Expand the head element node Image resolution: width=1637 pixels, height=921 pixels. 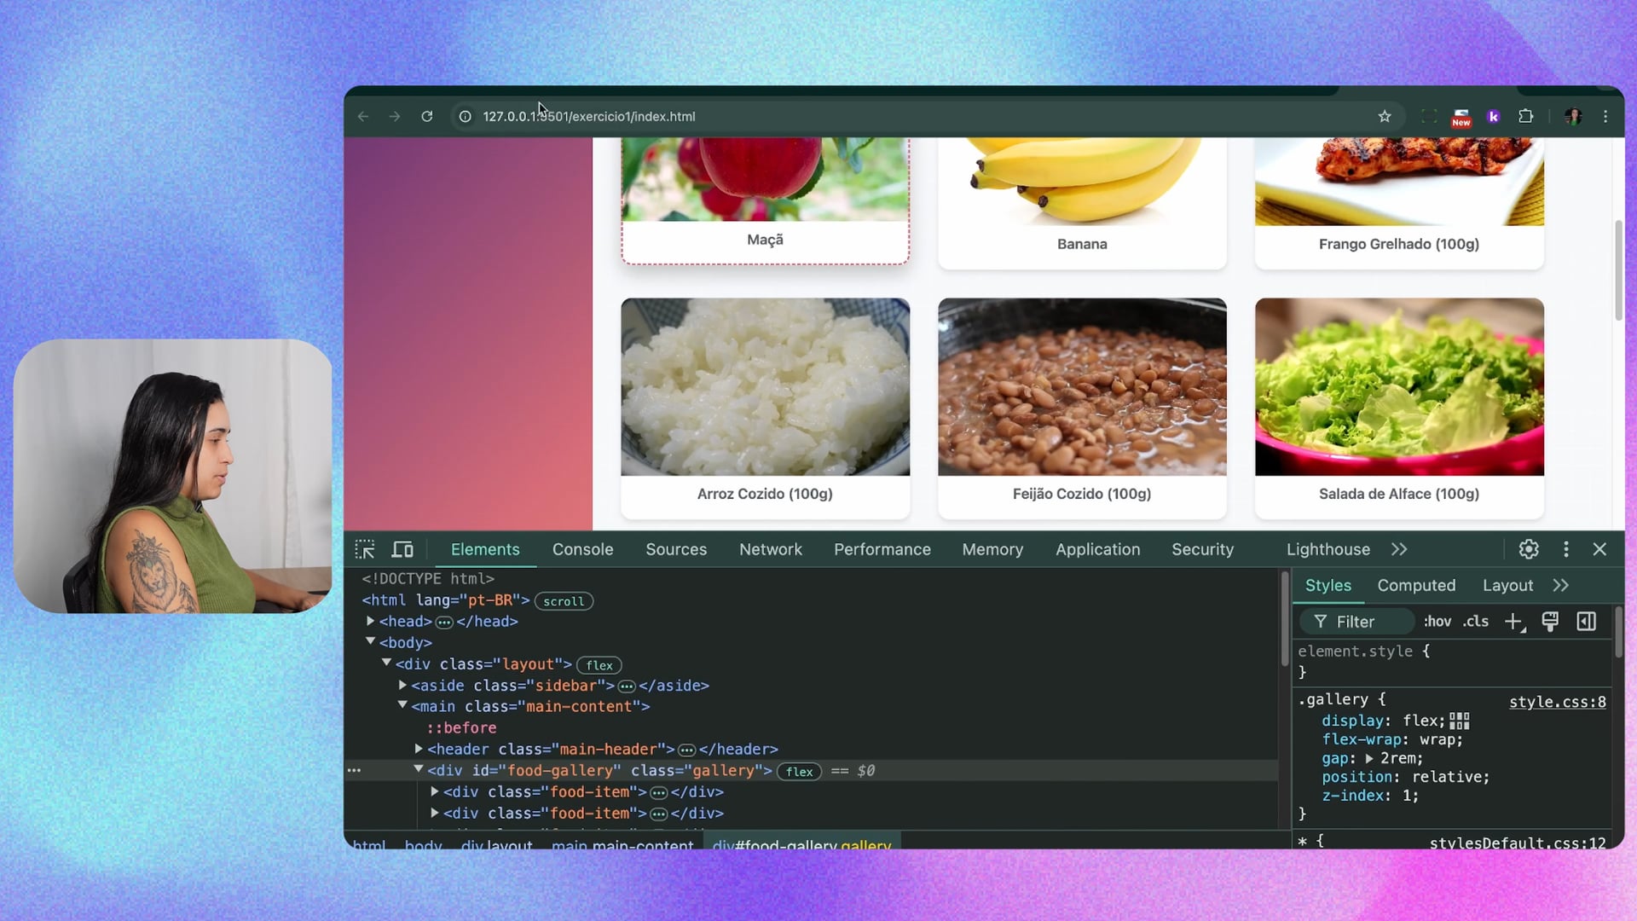[371, 622]
